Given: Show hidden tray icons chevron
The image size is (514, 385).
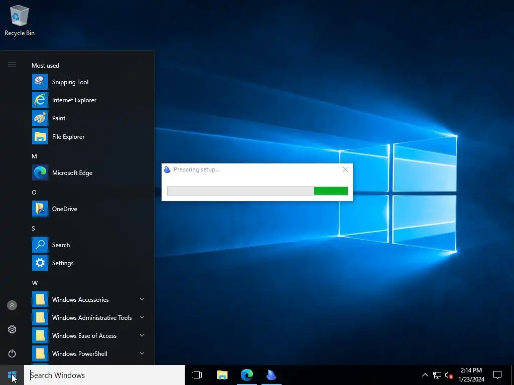Looking at the screenshot, I should click(425, 375).
